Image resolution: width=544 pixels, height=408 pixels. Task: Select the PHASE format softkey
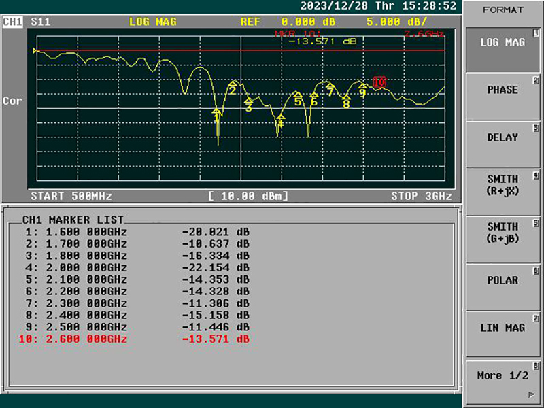tap(503, 97)
